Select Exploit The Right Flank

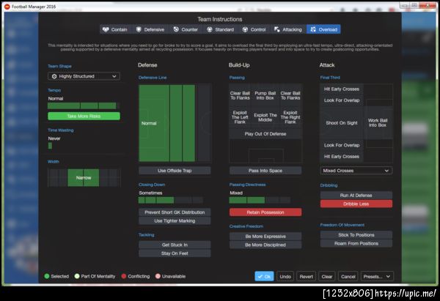pyautogui.click(x=290, y=117)
